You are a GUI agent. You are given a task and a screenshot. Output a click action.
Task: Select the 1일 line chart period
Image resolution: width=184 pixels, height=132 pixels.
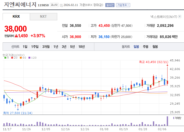[25, 47]
